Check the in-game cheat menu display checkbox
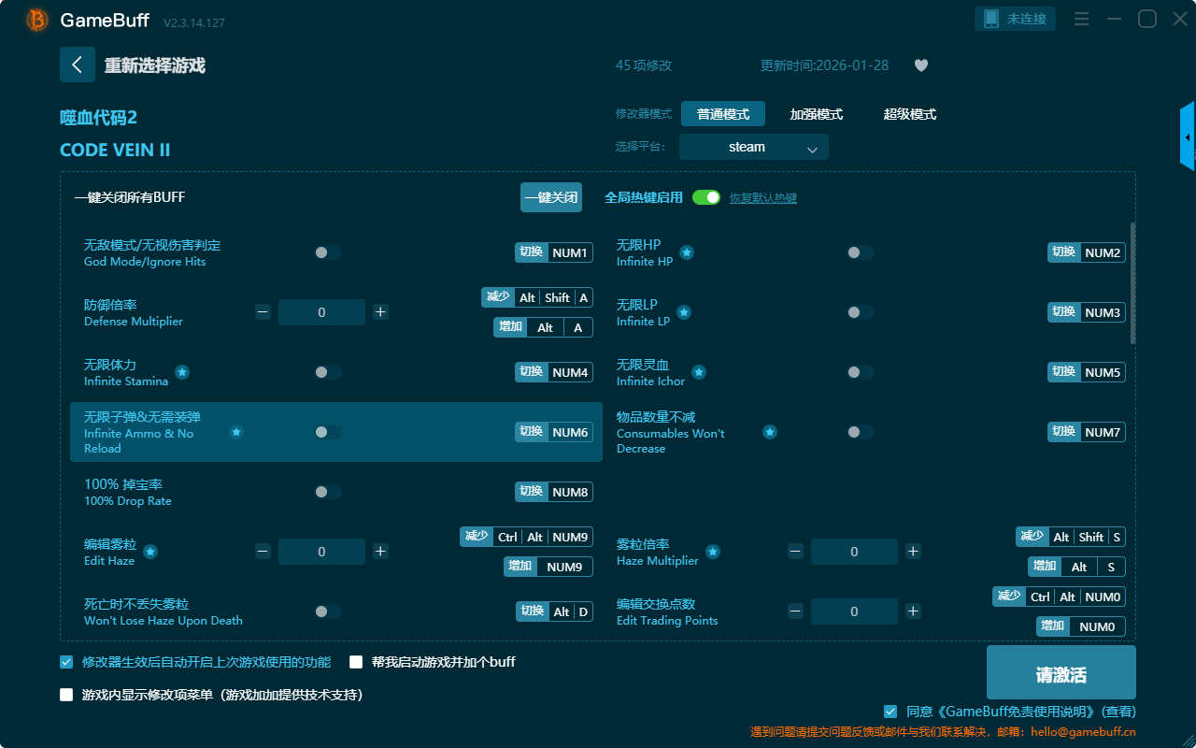 click(x=66, y=695)
